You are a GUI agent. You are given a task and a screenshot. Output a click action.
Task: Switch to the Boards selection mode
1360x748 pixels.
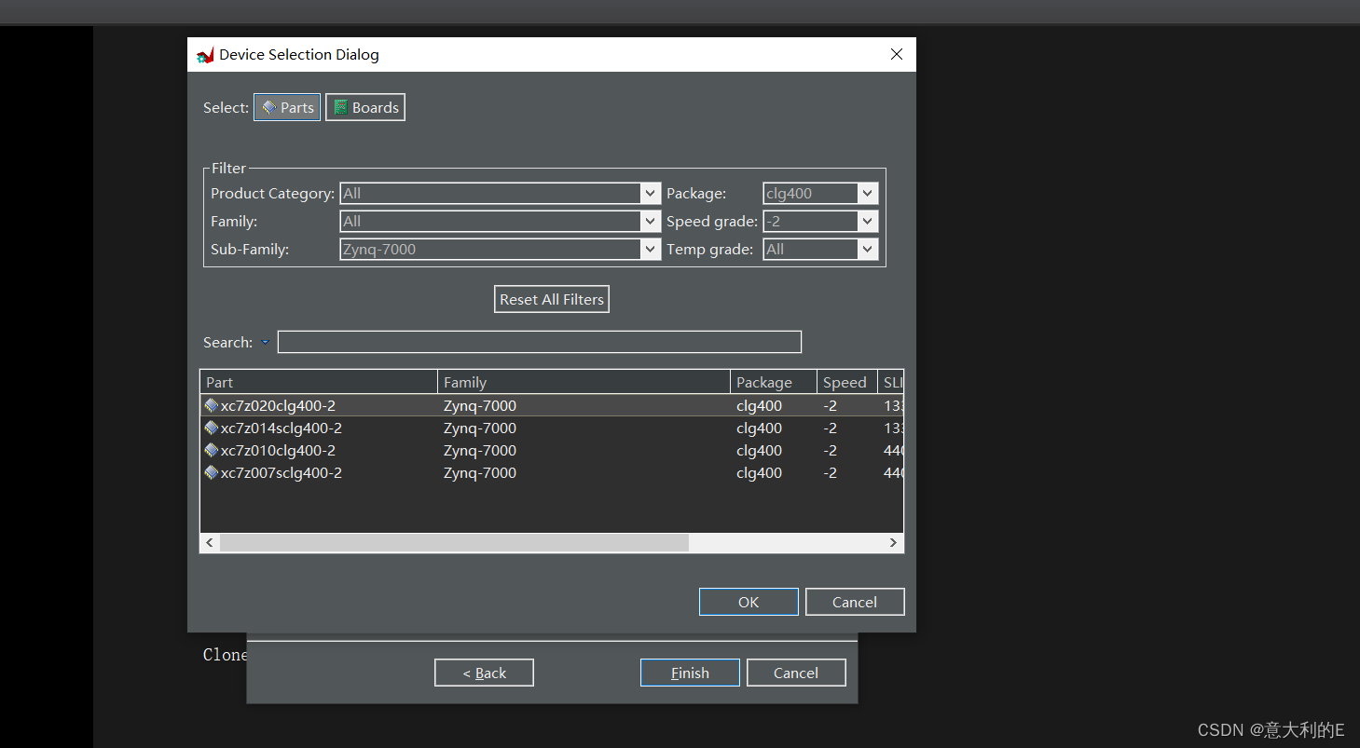click(365, 107)
